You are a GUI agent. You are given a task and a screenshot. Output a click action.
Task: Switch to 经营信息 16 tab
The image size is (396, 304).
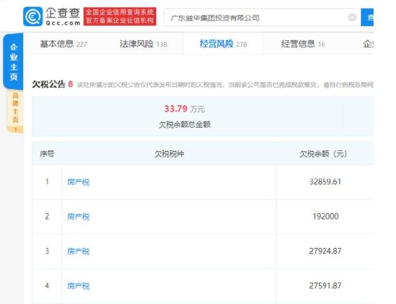coord(303,44)
